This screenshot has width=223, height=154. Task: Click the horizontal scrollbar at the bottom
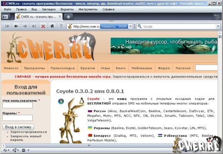pyautogui.click(x=89, y=146)
